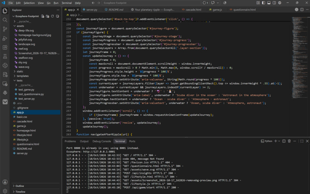Add a new terminal with plus icon
Image resolution: width=310 pixels, height=194 pixels.
pos(276,141)
